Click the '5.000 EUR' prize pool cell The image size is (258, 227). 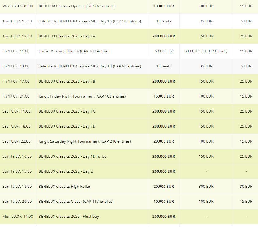164,51
